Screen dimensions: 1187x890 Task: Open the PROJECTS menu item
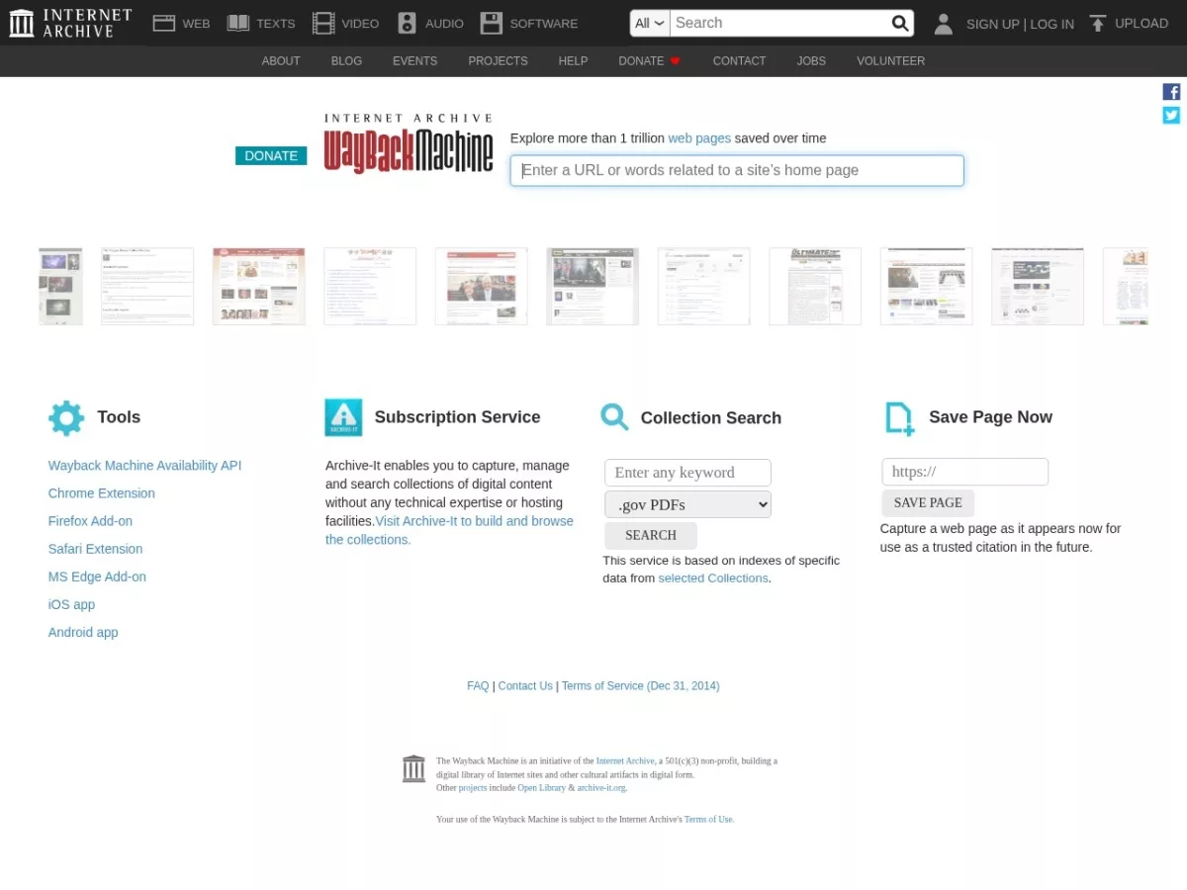498,61
